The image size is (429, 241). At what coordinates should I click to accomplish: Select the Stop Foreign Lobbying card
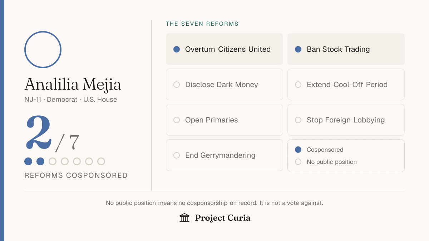tap(346, 120)
